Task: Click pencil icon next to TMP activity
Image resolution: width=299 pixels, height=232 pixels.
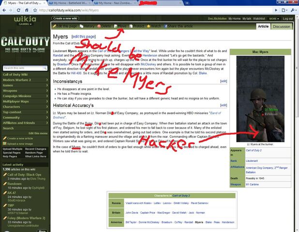Action: click(5, 205)
